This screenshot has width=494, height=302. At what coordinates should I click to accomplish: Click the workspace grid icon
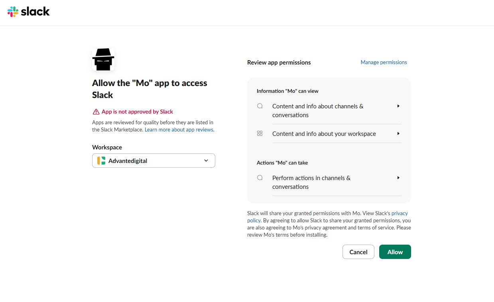tap(260, 133)
